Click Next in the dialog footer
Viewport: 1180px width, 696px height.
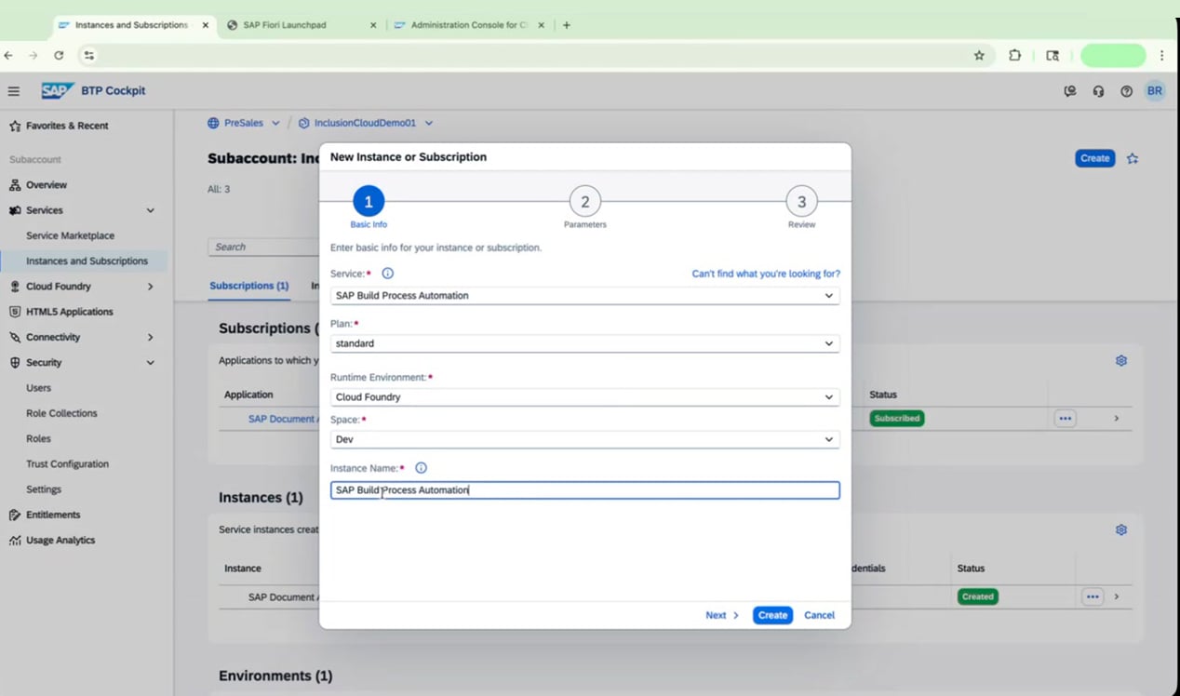pos(722,615)
